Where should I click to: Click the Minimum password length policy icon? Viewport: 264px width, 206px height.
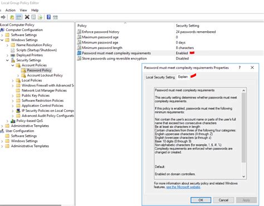coord(79,48)
